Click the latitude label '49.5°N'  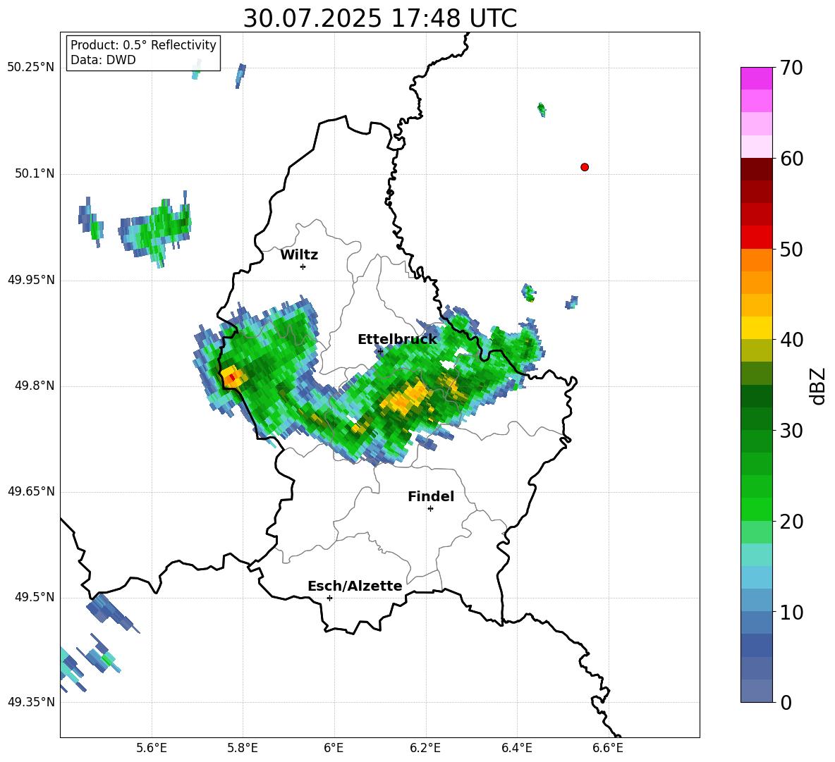tap(35, 597)
